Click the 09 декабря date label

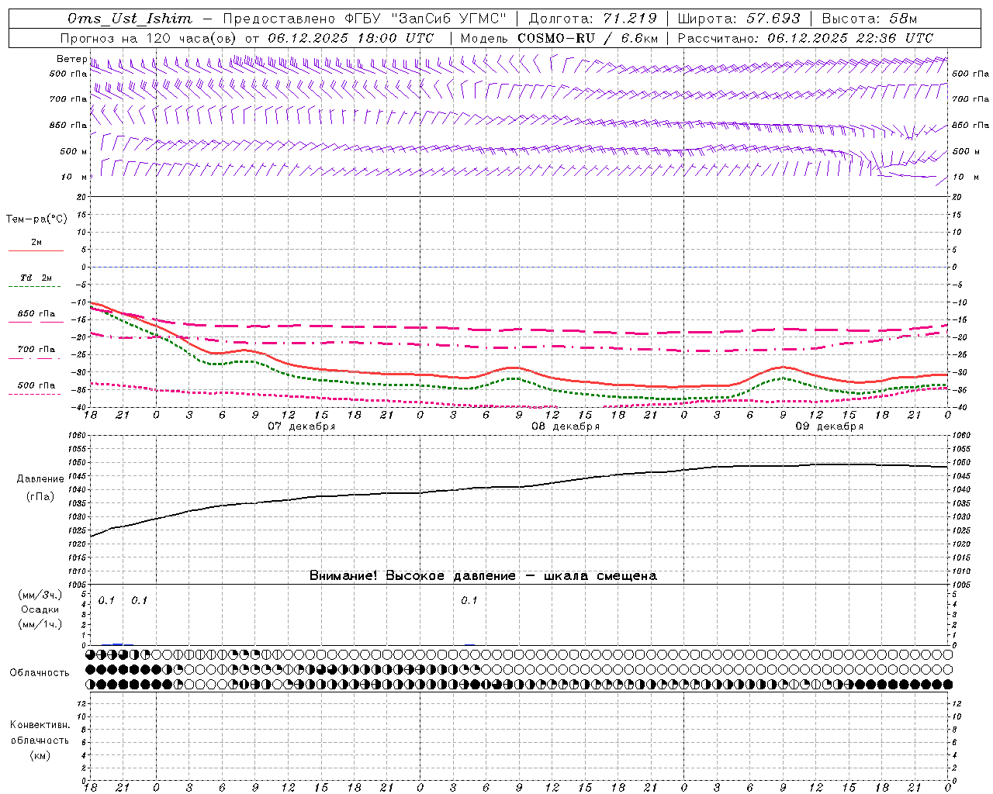(x=829, y=426)
